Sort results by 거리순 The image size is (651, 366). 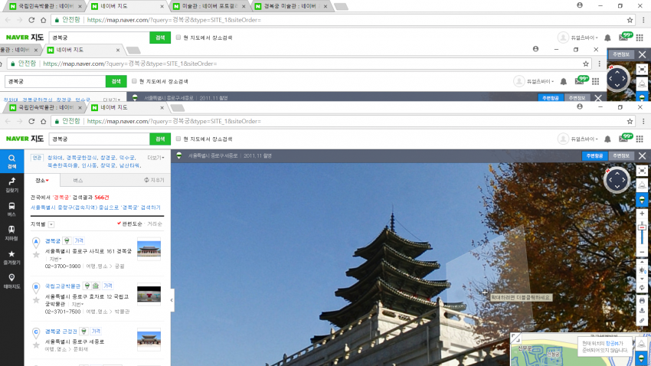pos(155,224)
